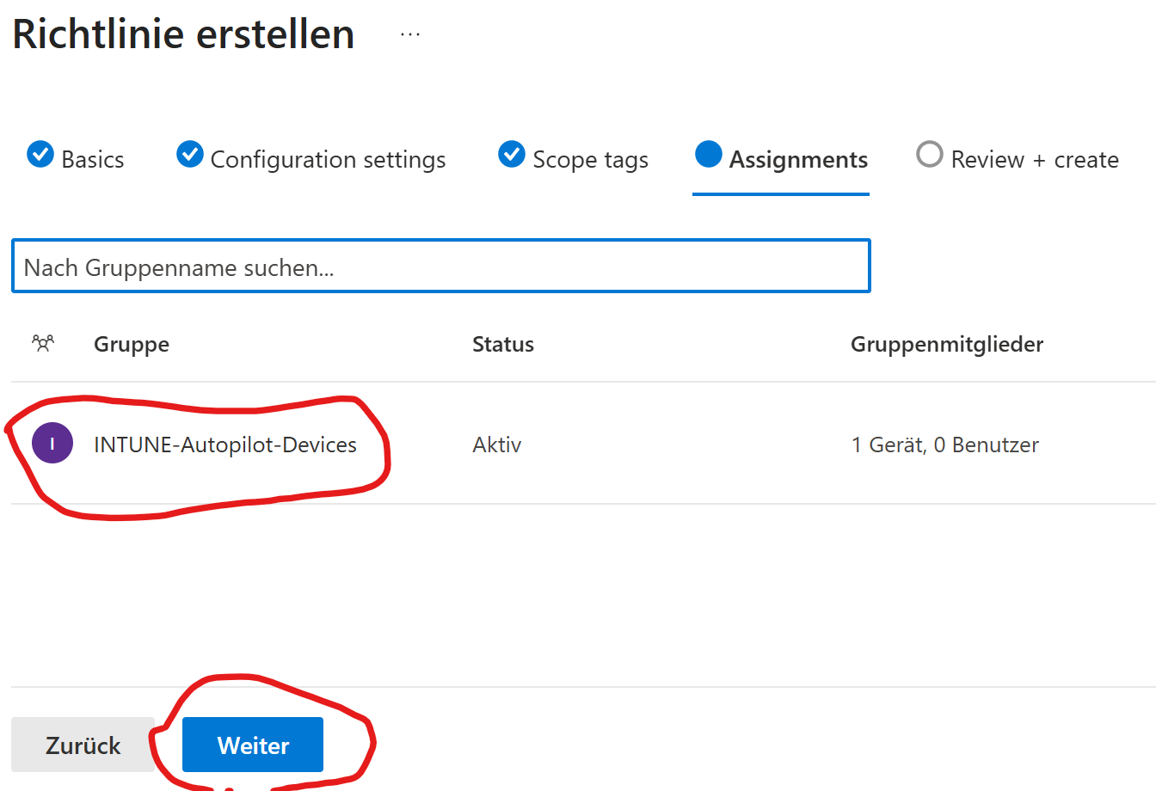This screenshot has width=1156, height=791.
Task: Focus the Nach Gruppenname suchen search field
Action: coord(440,267)
